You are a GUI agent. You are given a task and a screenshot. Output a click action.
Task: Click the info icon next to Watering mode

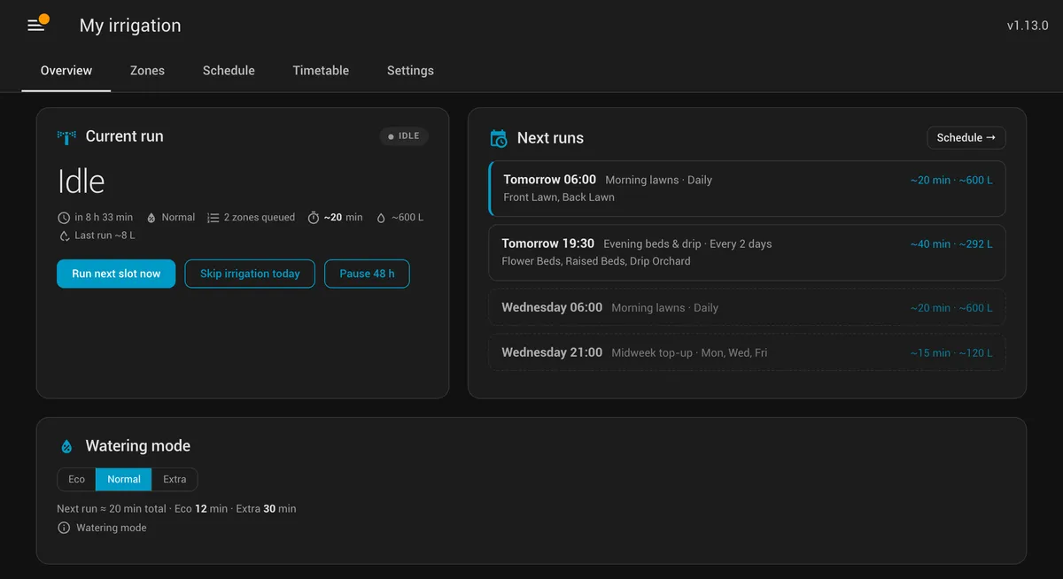pos(64,528)
